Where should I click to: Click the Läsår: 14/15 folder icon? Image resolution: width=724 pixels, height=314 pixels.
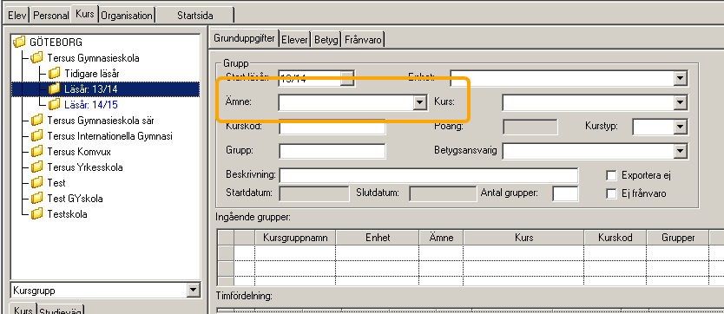[x=55, y=105]
